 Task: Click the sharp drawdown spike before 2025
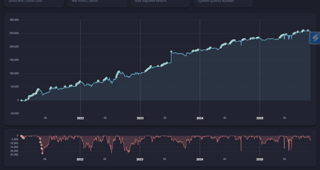click(241, 150)
